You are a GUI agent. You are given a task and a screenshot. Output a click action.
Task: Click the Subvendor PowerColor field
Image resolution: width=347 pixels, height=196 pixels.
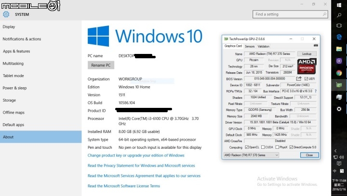pyautogui.click(x=298, y=85)
